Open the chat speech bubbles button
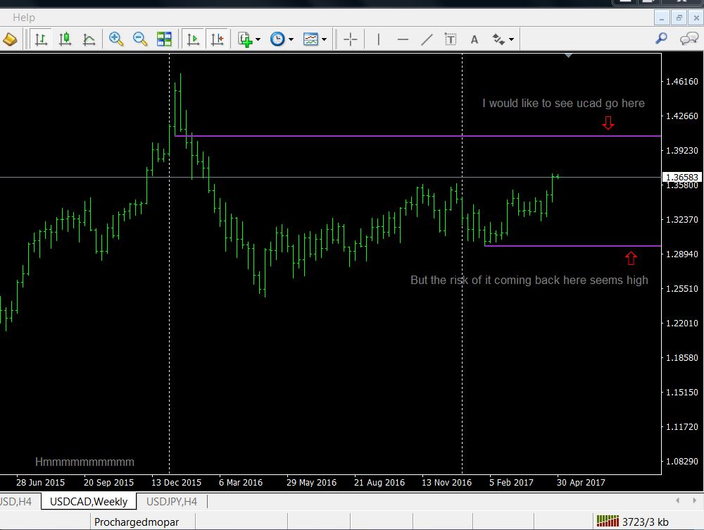Screen dimensions: 704x530 click(688, 39)
